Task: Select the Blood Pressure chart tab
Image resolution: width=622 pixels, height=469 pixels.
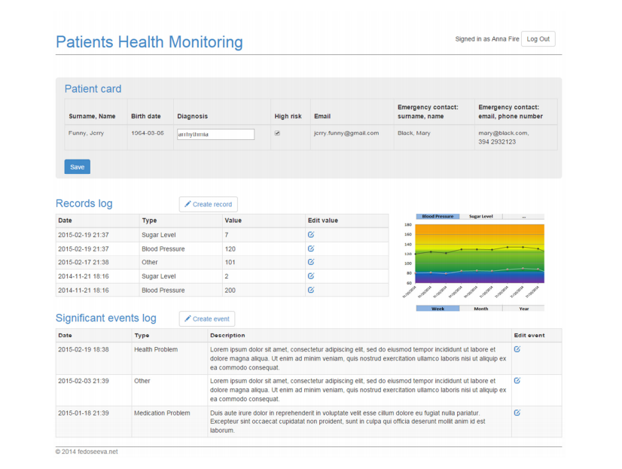Action: (438, 216)
